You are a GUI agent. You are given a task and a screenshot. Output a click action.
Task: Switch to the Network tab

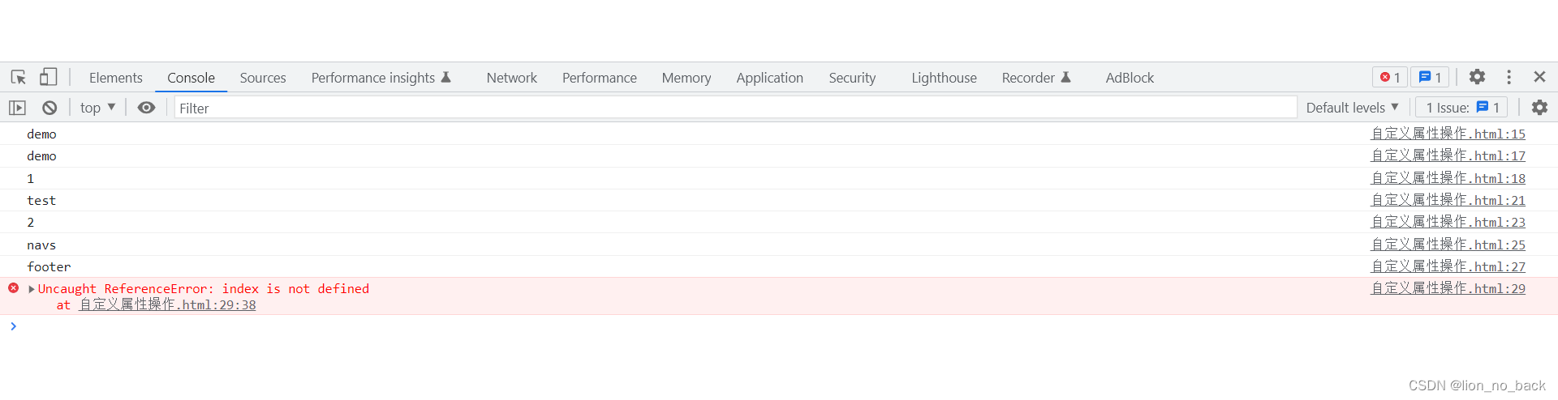pyautogui.click(x=511, y=78)
